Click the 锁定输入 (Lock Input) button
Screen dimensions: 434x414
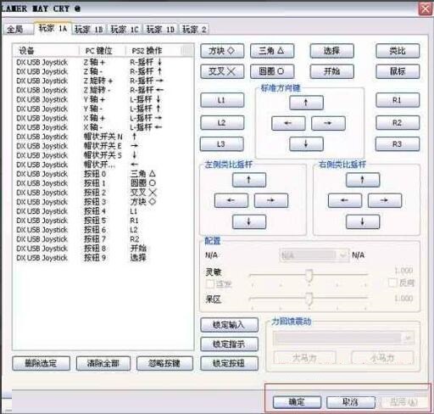tap(229, 325)
